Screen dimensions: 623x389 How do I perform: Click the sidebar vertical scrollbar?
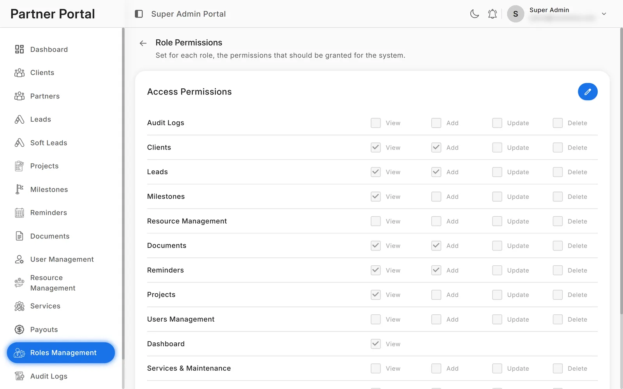[123, 194]
